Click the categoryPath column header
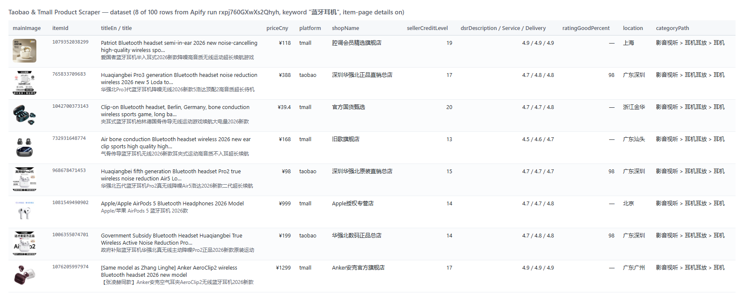 (x=672, y=28)
